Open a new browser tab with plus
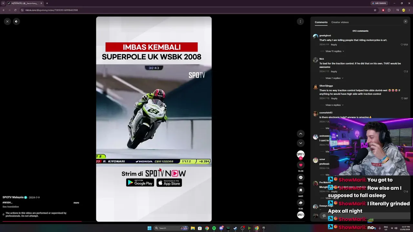Viewport: 413px width, 232px height. click(x=47, y=3)
